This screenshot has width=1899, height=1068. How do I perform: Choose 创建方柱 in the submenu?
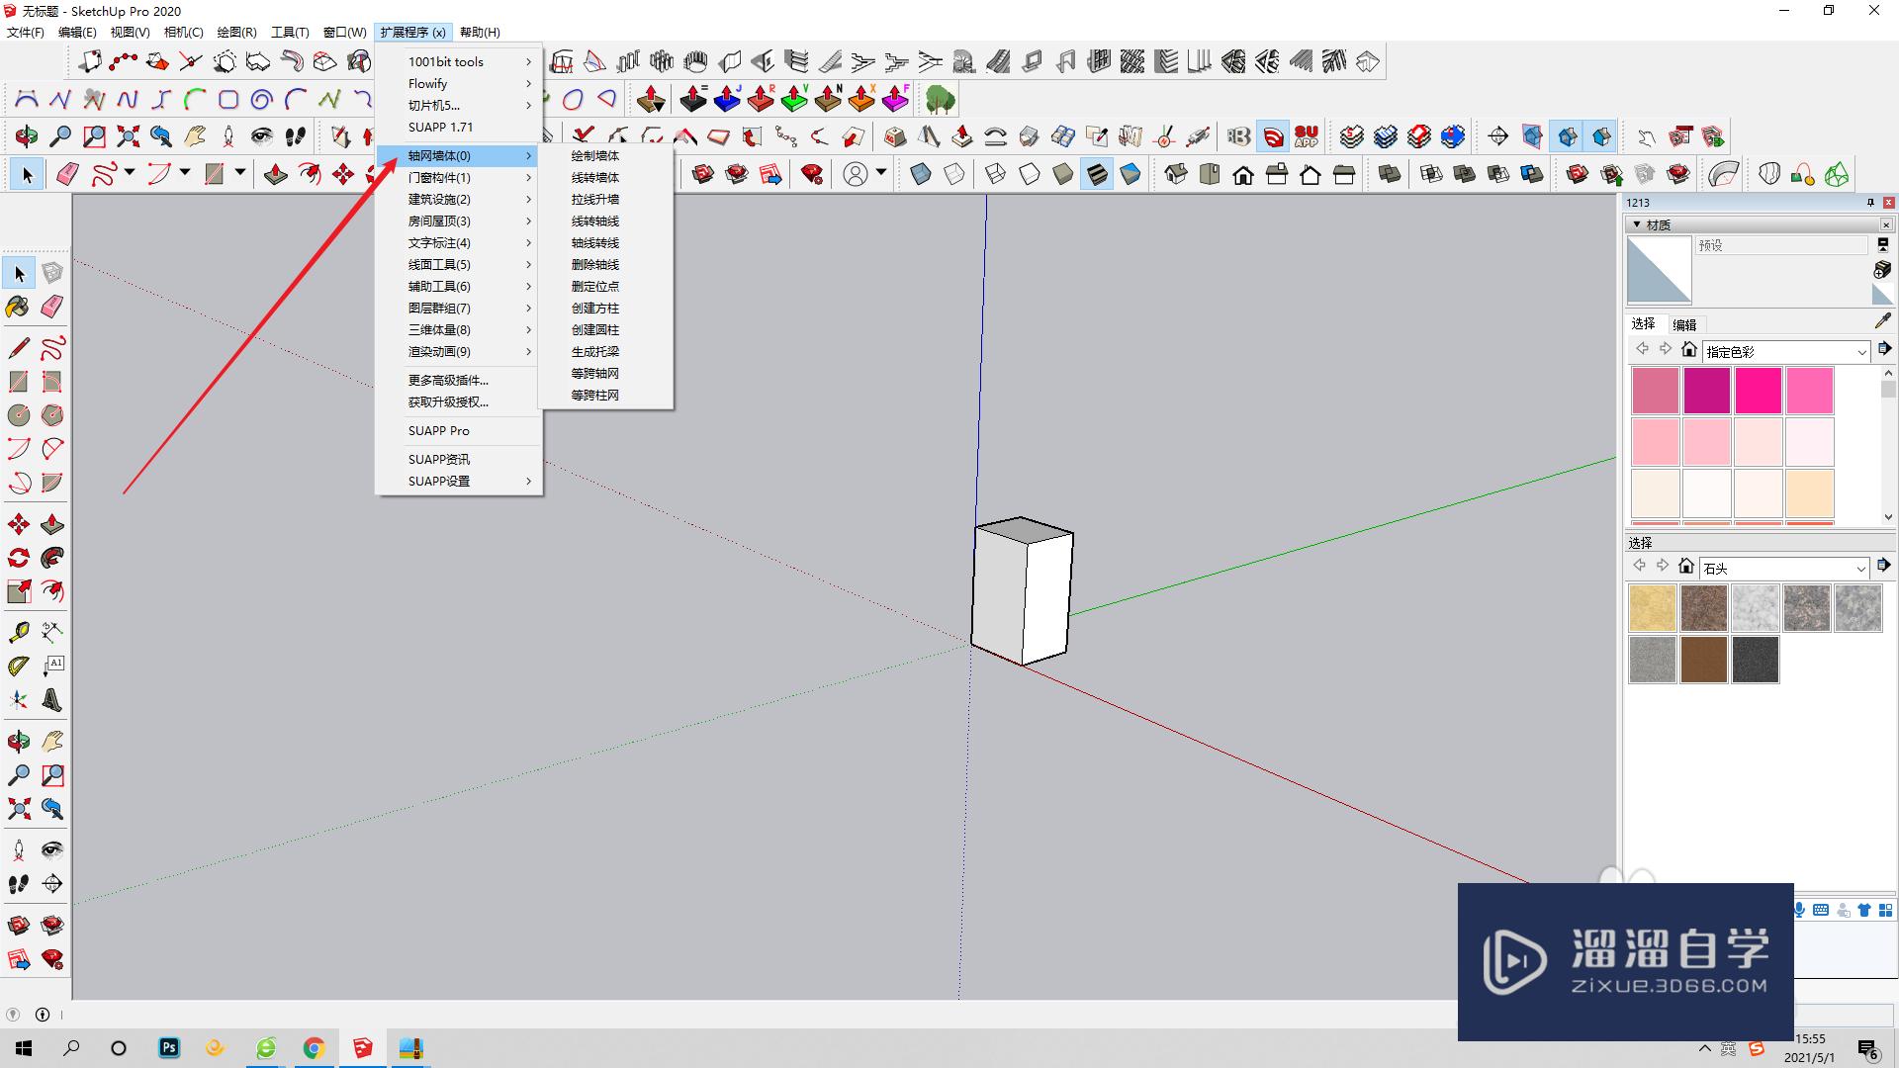595,309
